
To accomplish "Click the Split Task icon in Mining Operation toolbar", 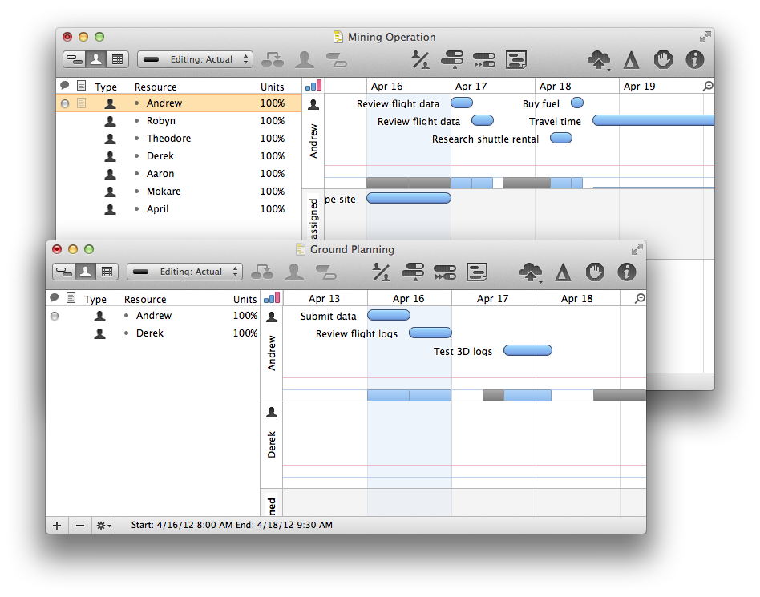I will 336,59.
